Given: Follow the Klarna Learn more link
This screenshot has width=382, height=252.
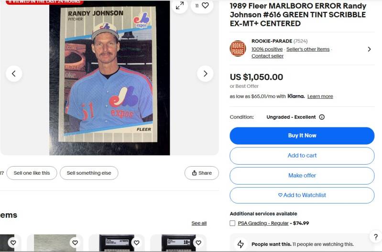Looking at the screenshot, I should tap(320, 96).
